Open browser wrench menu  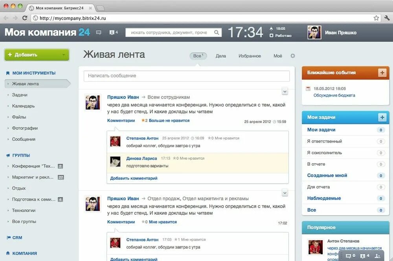pyautogui.click(x=387, y=18)
